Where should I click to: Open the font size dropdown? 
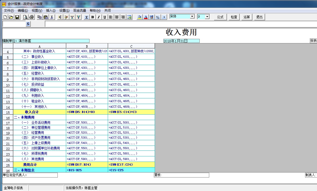coord(207,17)
